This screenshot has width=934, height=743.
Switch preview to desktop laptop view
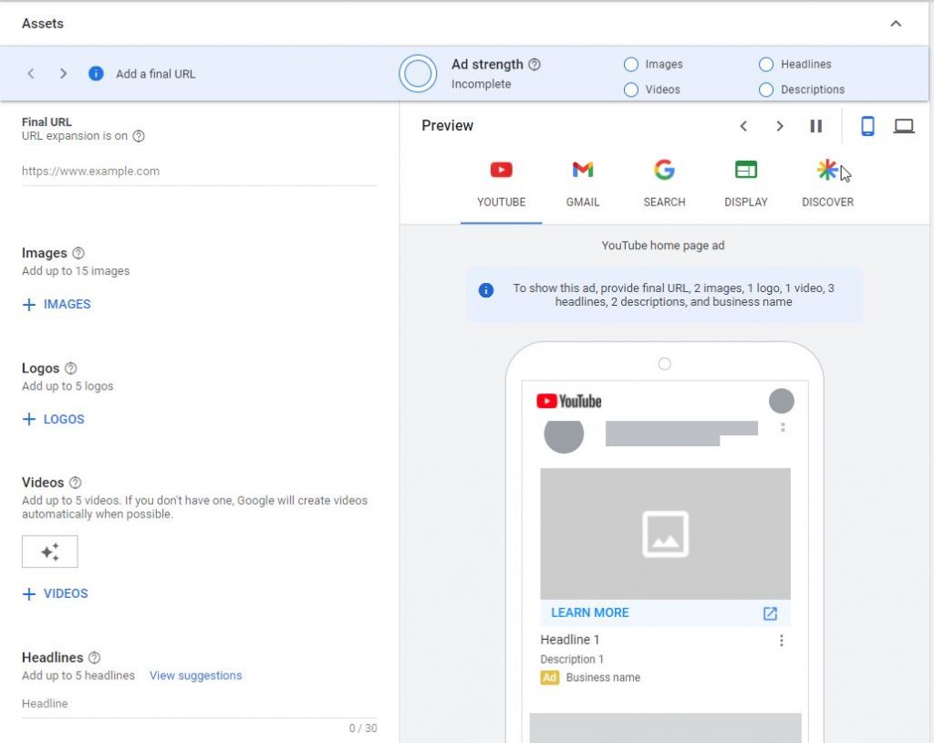coord(904,126)
